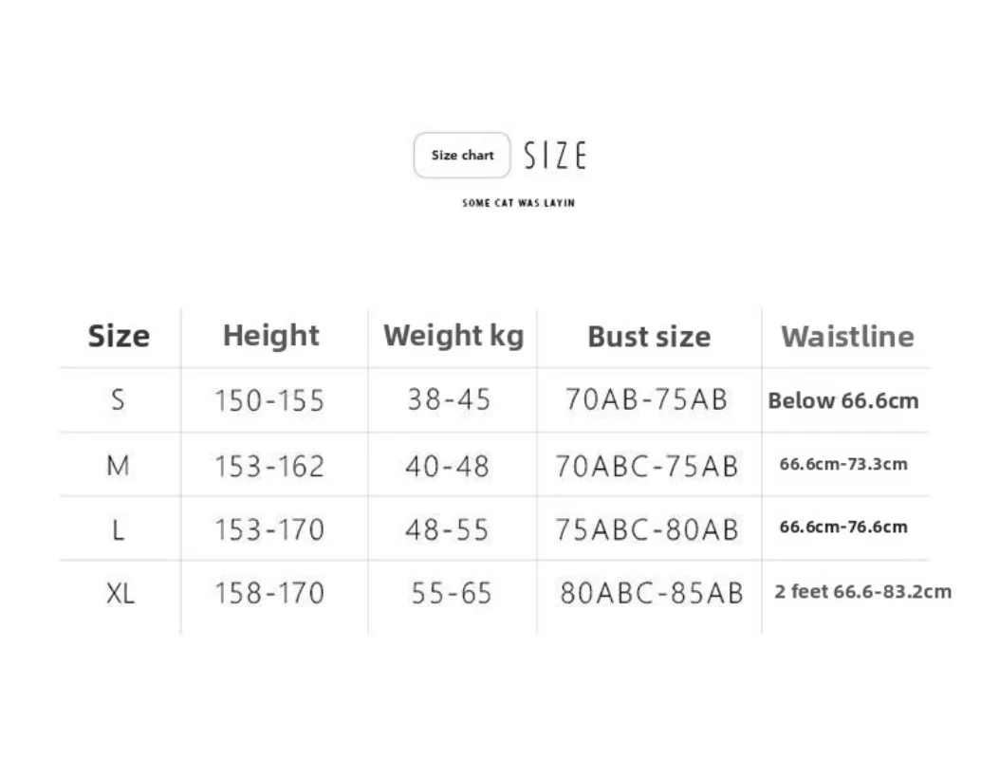Select the Bust size column header
Screen dimensions: 981x759
click(649, 337)
